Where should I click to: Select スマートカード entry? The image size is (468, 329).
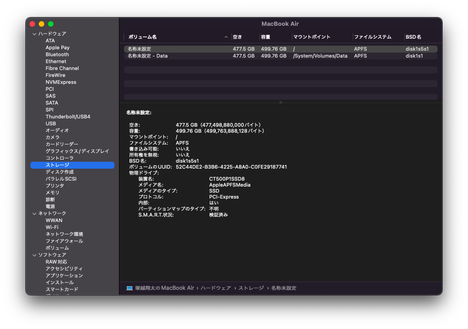coord(62,289)
